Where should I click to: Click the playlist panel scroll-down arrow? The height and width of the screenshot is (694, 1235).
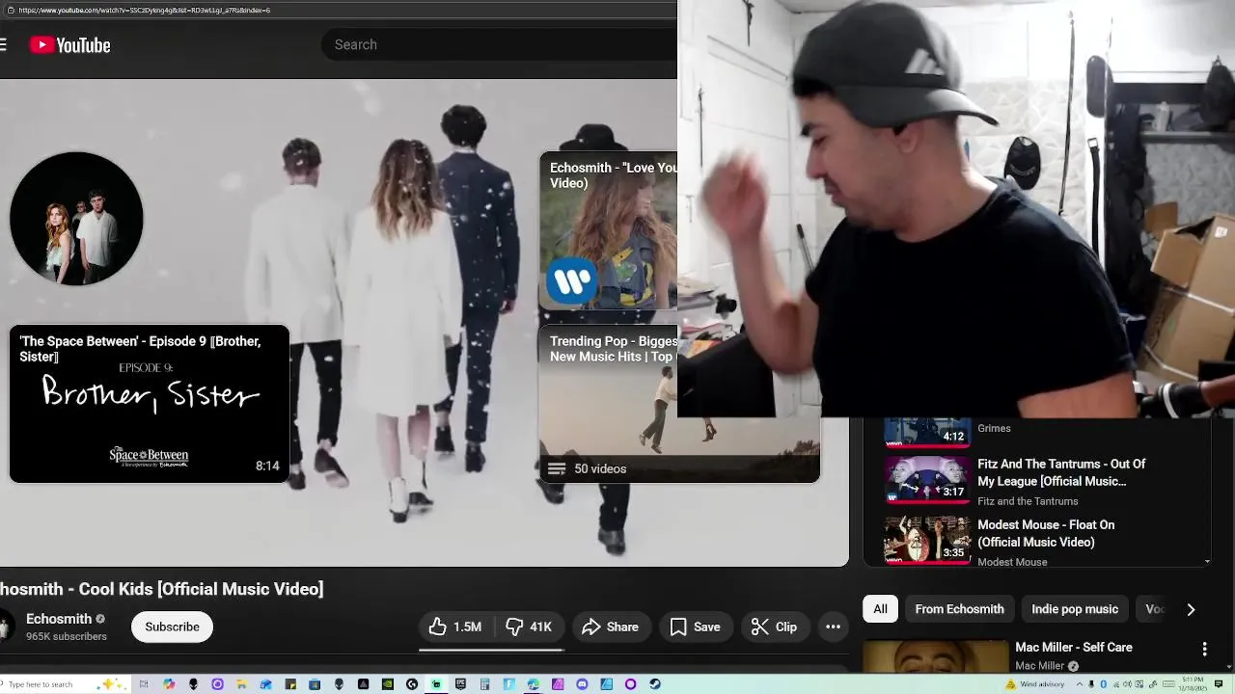tap(1207, 562)
